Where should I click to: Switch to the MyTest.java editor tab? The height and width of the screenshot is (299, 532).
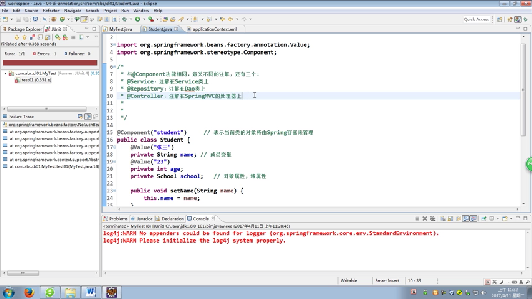(121, 29)
